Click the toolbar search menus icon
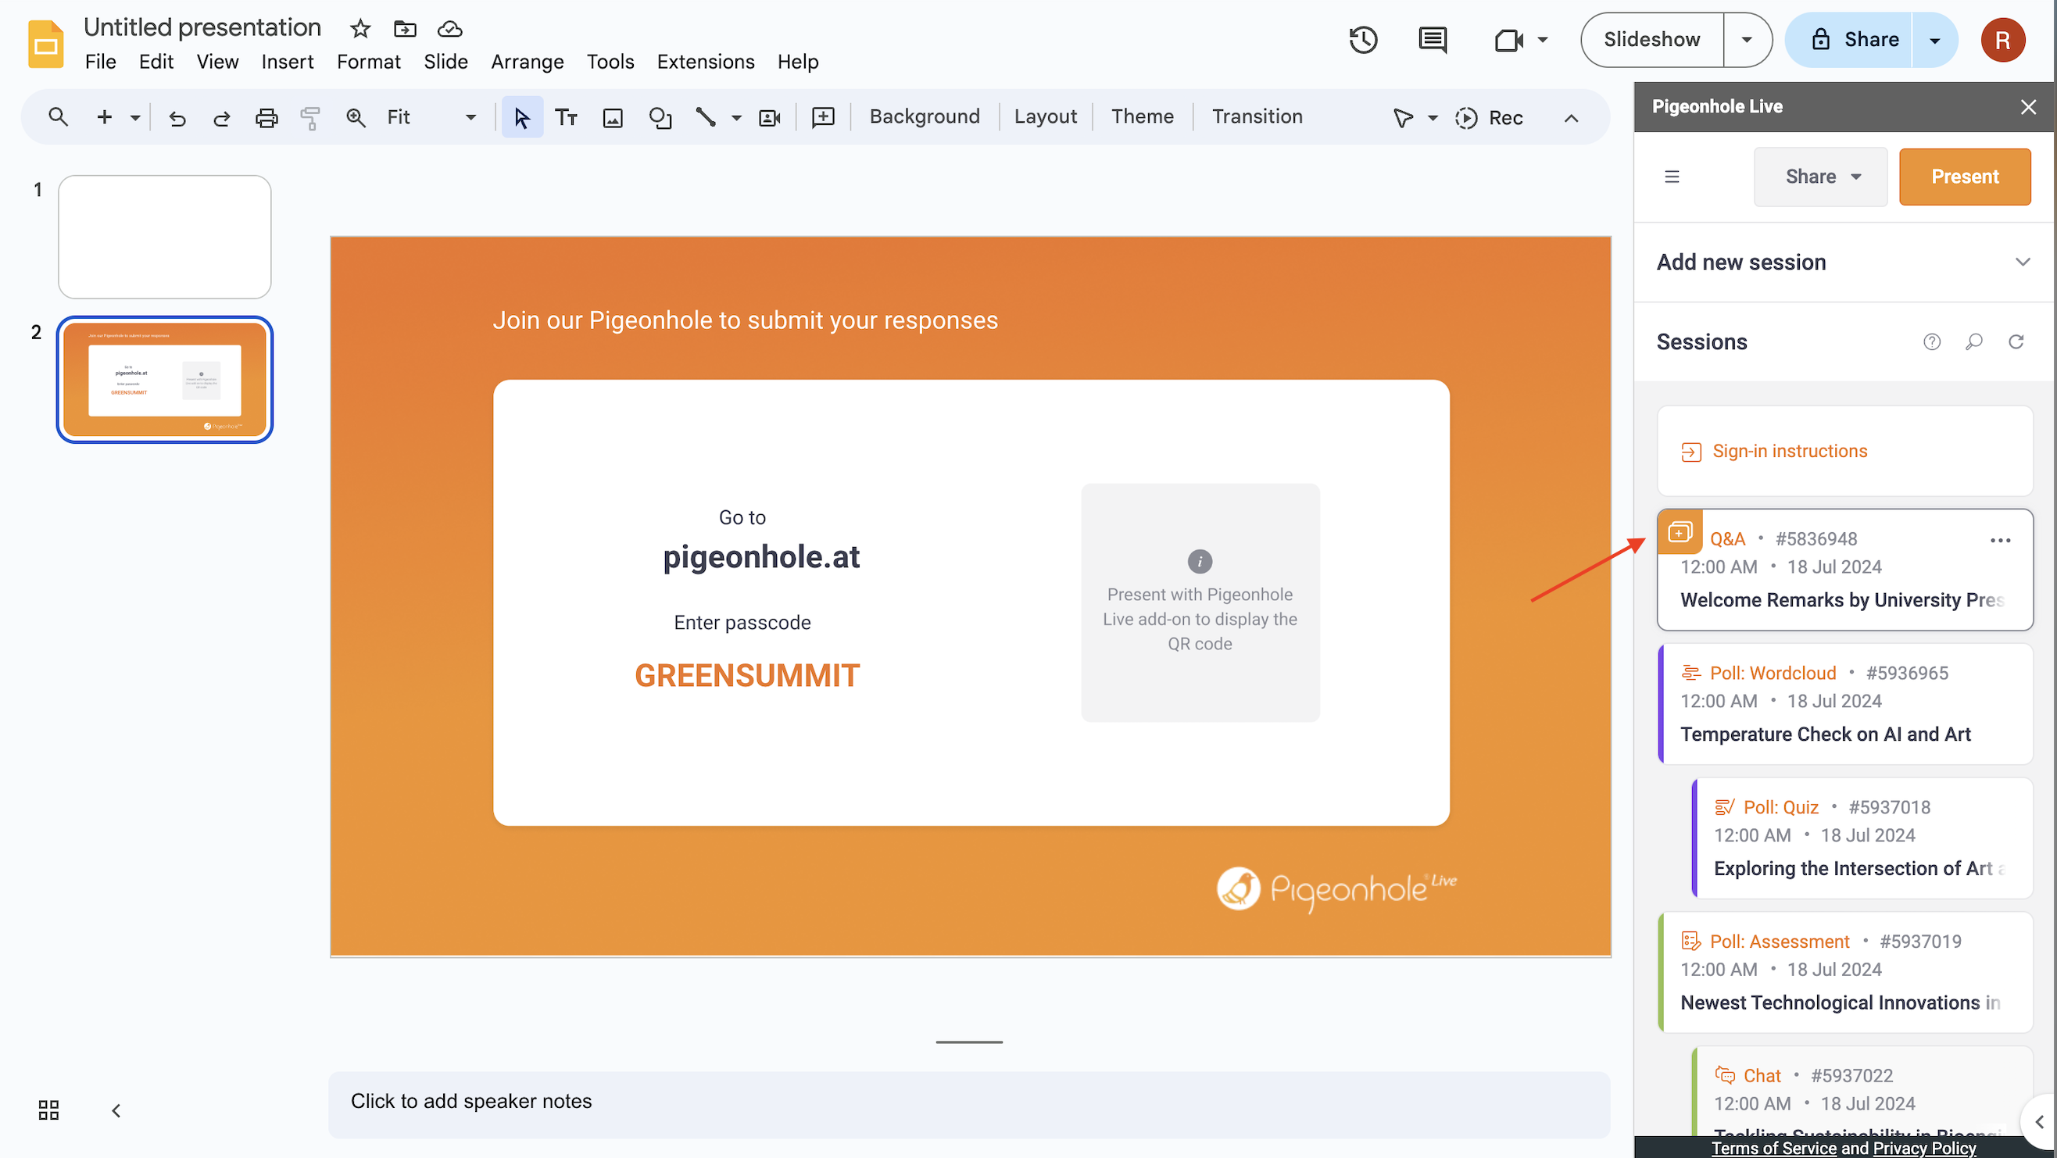Viewport: 2057px width, 1158px height. pyautogui.click(x=58, y=117)
